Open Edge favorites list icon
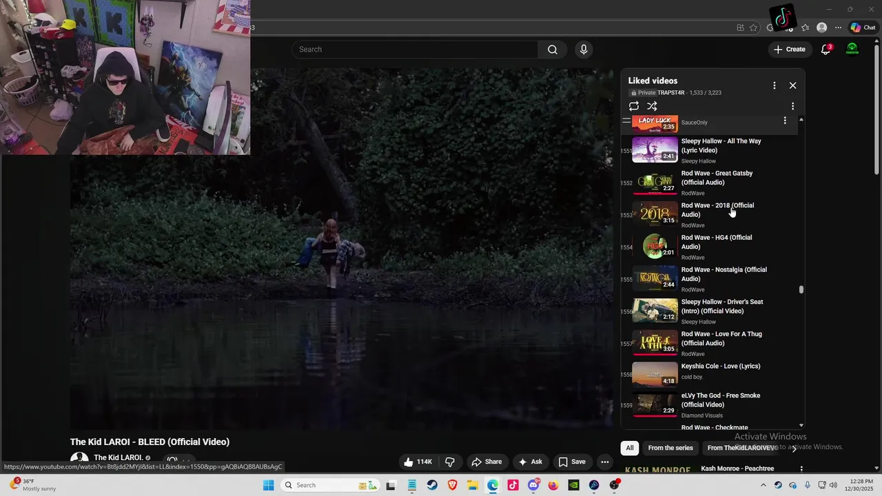The image size is (882, 496). pyautogui.click(x=806, y=28)
